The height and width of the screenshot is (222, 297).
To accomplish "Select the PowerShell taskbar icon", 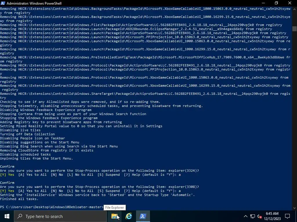I will coord(143,216).
